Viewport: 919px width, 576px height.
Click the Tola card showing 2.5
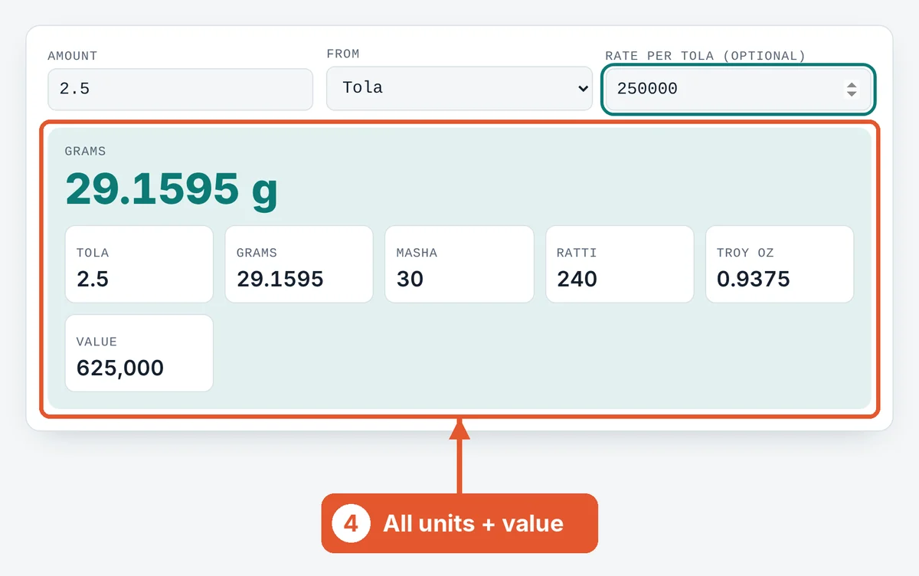pos(139,264)
